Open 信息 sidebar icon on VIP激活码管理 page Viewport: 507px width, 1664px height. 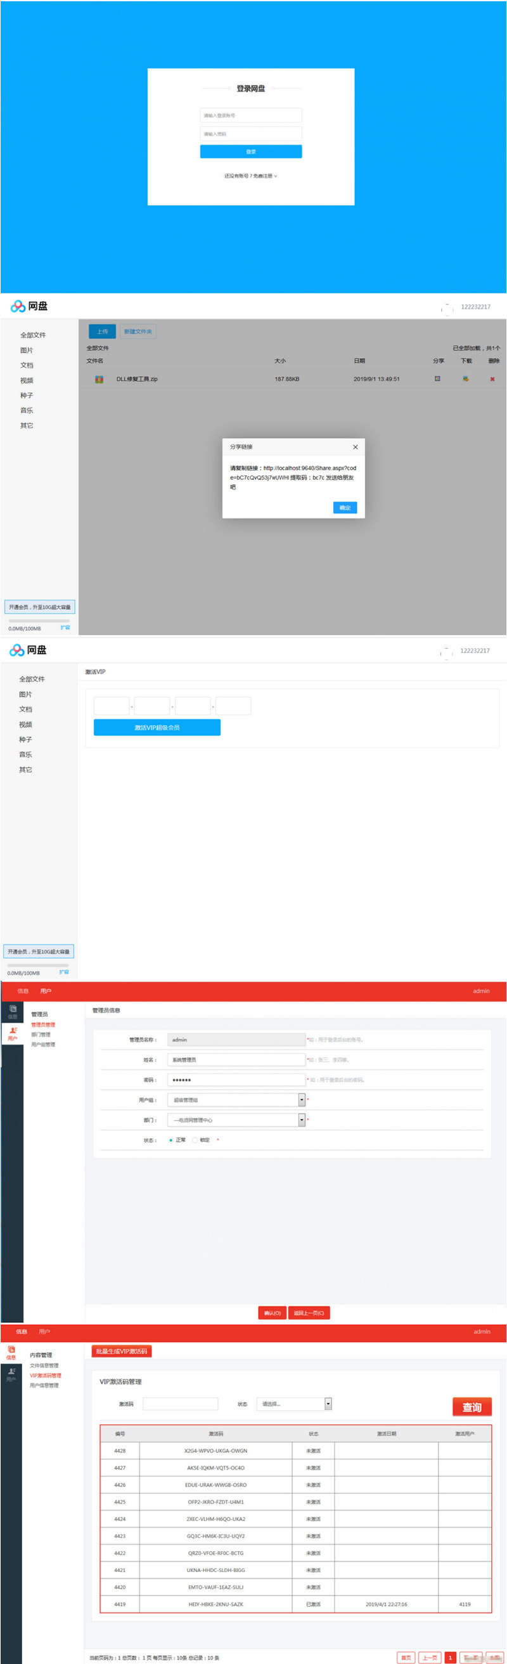[11, 1353]
